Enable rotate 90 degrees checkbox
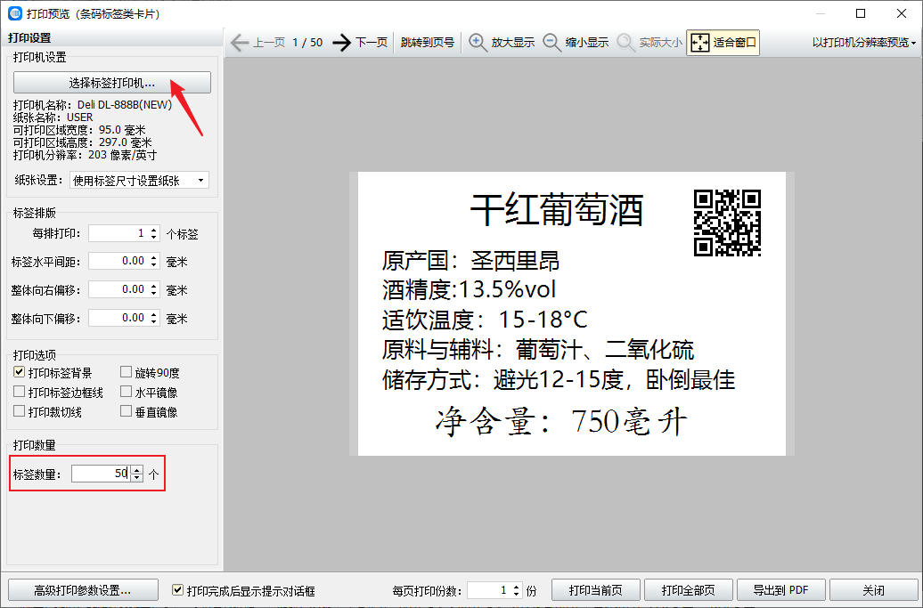 (127, 373)
